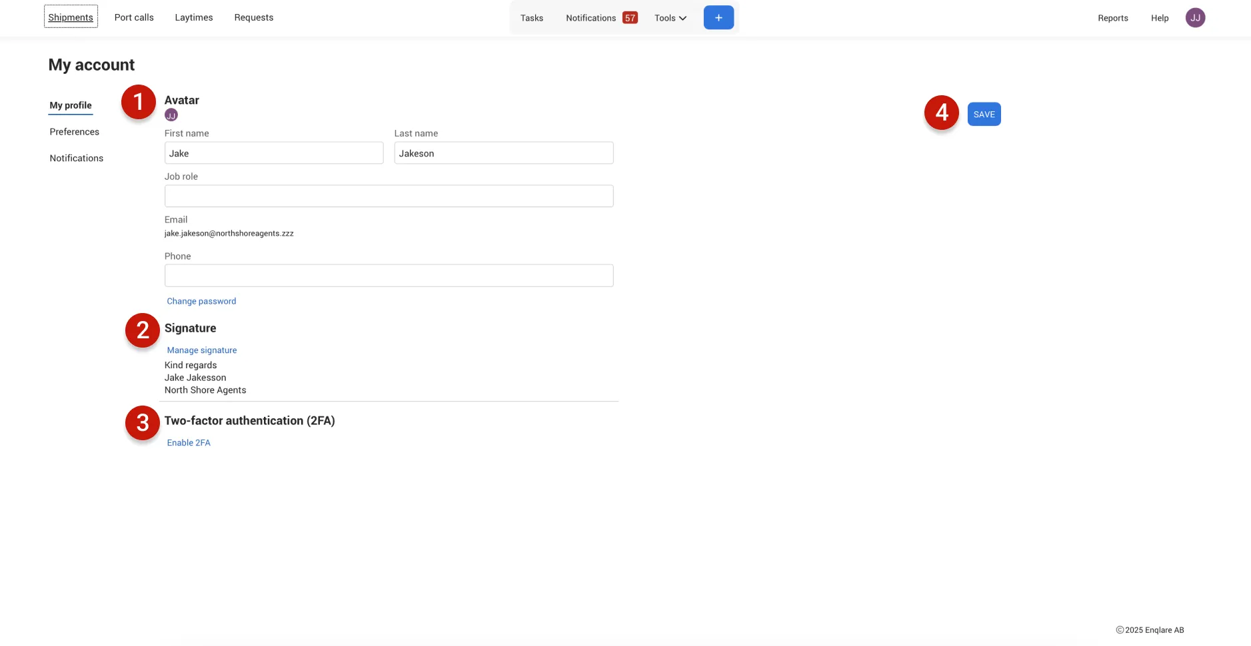Switch to Requests
Screen dimensions: 1251x646
(x=254, y=17)
